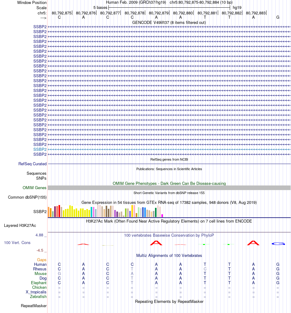This screenshot has width=291, height=313.
Task: Click the gray OMIM Genes item bar
Action: pos(169,188)
